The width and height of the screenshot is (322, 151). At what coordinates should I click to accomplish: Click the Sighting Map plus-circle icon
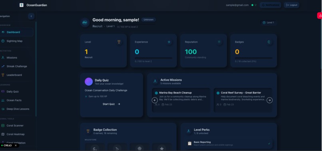[x=3, y=41]
